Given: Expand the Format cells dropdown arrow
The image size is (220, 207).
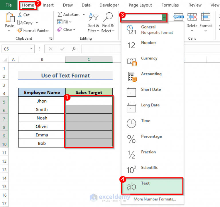Looking at the screenshot, I should (206, 31).
